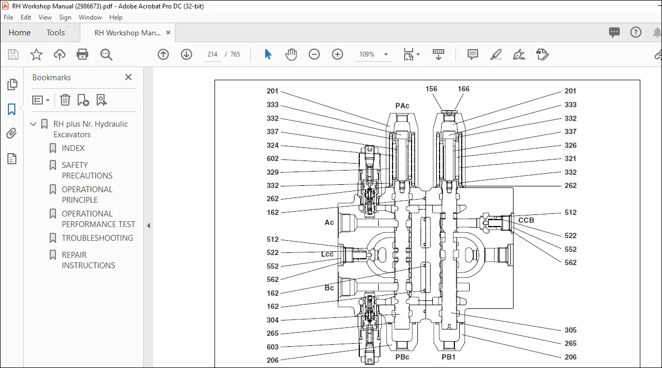Image resolution: width=662 pixels, height=368 pixels.
Task: Zoom out with minus icon
Action: (x=314, y=54)
